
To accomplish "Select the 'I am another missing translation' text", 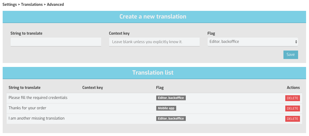I will pyautogui.click(x=36, y=118).
